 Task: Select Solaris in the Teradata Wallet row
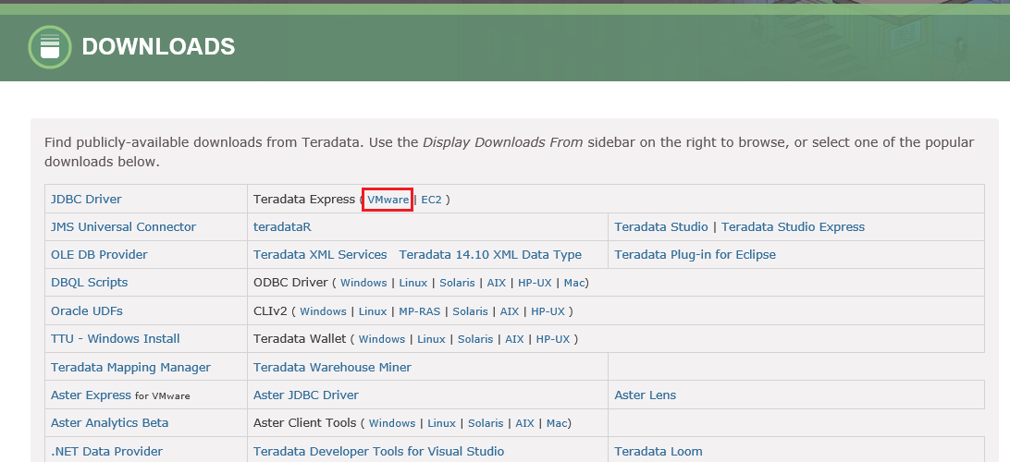475,339
